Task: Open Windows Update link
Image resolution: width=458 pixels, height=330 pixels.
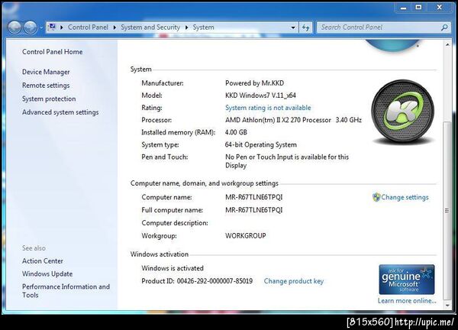Action: click(47, 274)
